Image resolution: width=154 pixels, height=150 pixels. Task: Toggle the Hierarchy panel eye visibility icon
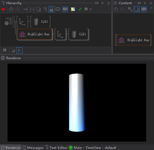[x=97, y=3]
